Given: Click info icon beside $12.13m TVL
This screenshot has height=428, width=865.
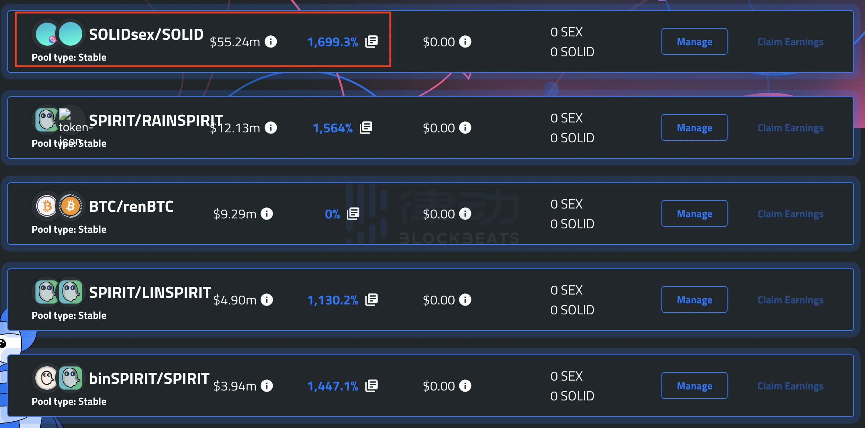Looking at the screenshot, I should 271,128.
